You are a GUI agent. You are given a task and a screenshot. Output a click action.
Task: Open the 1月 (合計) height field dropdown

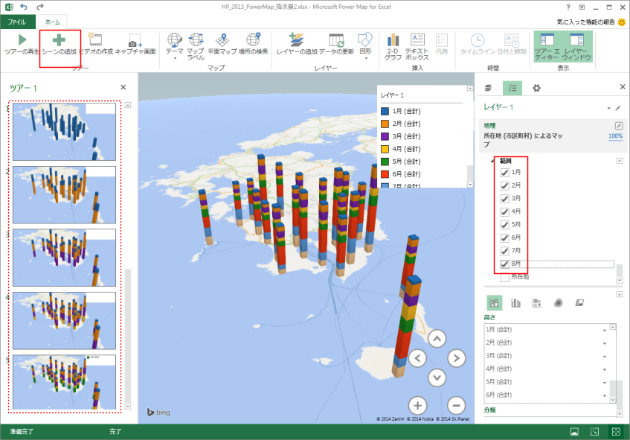pos(604,331)
